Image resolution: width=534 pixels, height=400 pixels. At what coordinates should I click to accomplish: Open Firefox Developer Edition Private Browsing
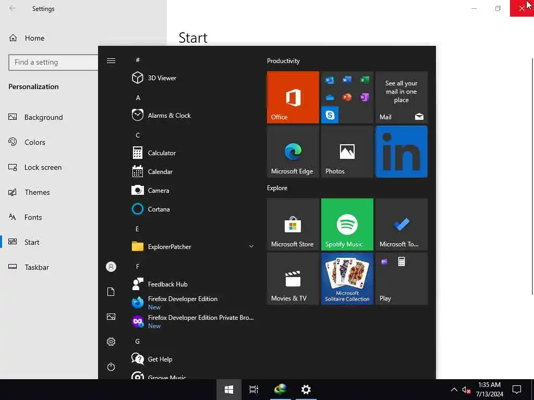point(193,321)
